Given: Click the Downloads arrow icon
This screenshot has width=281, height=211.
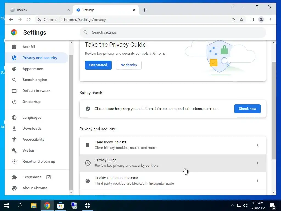Looking at the screenshot, I should (x=14, y=129).
